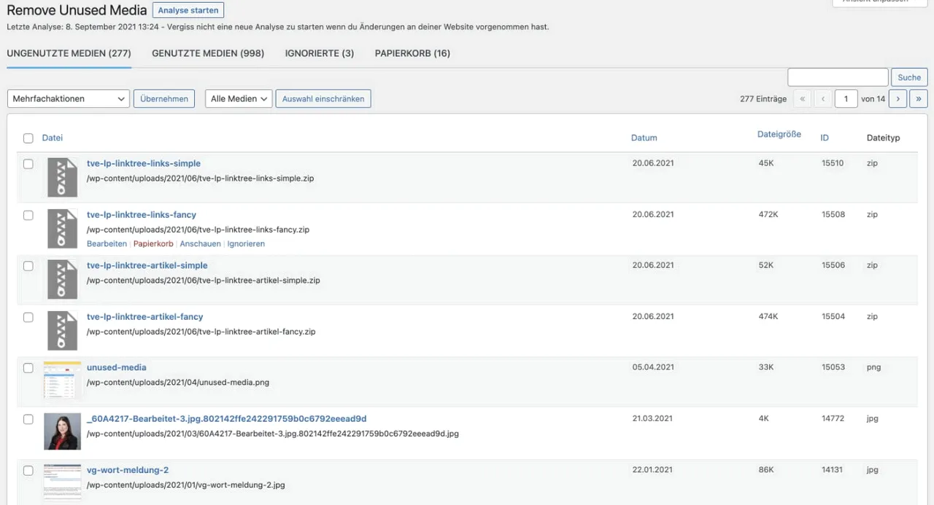
Task: Sort by the Dateigröße column header
Action: 779,134
